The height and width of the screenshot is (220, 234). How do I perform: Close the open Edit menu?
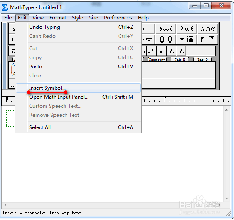point(22,18)
